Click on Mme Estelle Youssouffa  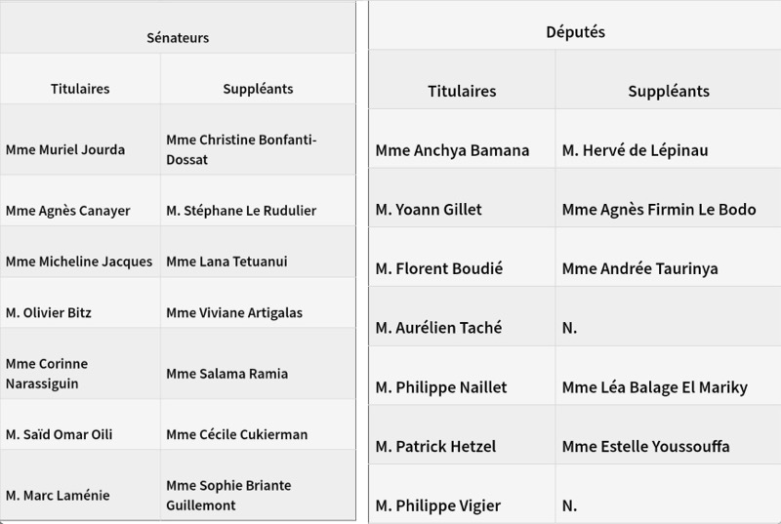point(645,446)
